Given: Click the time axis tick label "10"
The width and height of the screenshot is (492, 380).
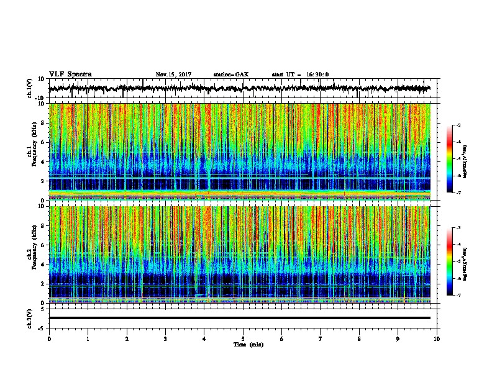Looking at the screenshot, I should coord(437,339).
